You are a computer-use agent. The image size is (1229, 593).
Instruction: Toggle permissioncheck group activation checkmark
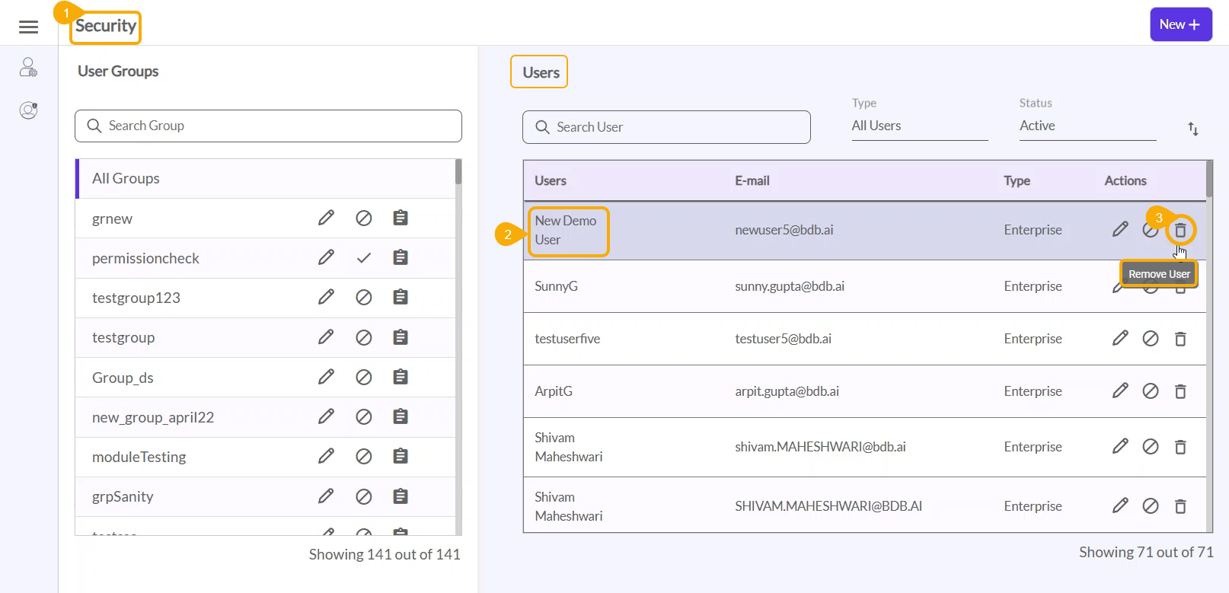point(364,258)
